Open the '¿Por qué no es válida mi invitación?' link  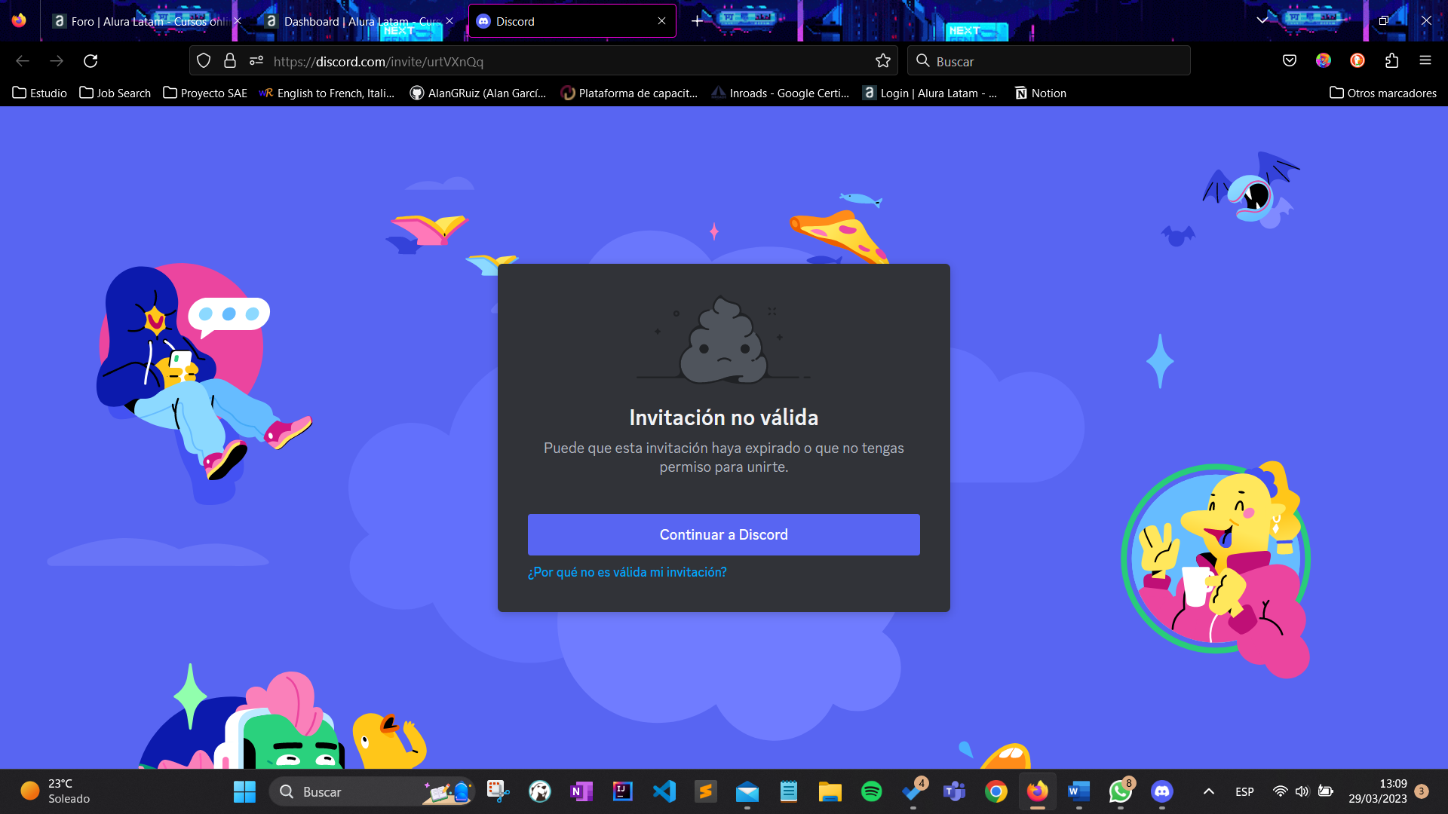[x=627, y=572]
